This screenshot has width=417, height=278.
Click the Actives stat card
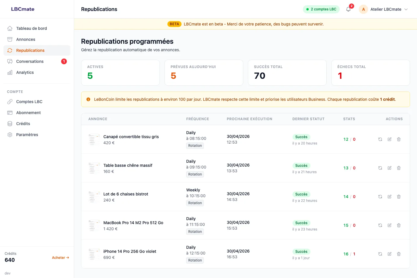(120, 73)
